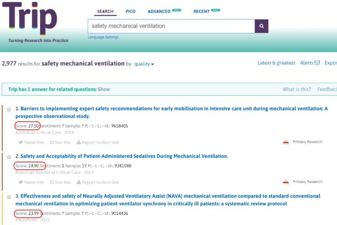Report broken link for result 1

[97, 142]
